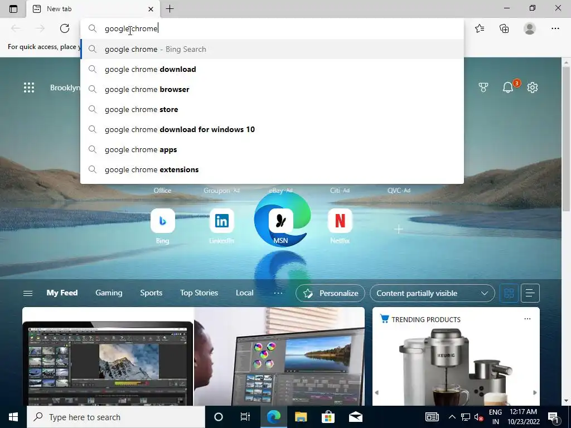The image size is (571, 428).
Task: Open Microsoft Store from taskbar
Action: (328, 417)
